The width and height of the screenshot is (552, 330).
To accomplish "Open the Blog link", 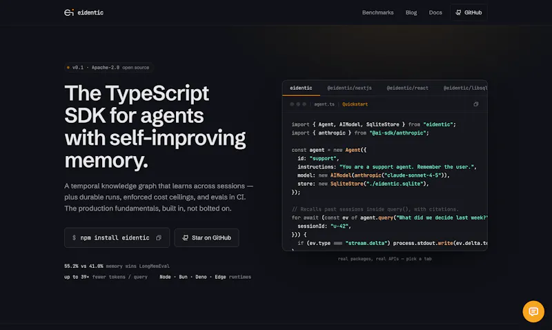I will [411, 12].
